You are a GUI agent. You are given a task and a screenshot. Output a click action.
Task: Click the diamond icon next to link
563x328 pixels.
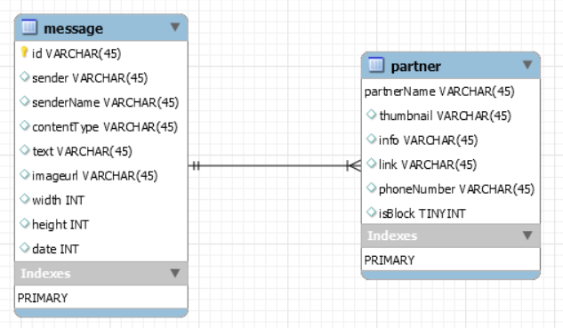pyautogui.click(x=371, y=164)
